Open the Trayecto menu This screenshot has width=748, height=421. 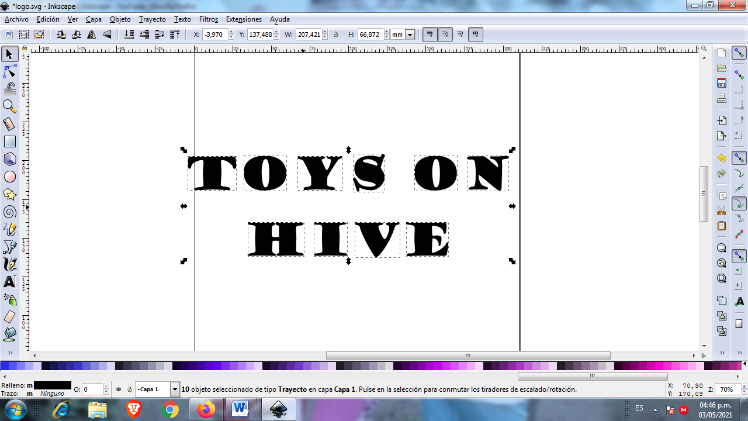(153, 19)
